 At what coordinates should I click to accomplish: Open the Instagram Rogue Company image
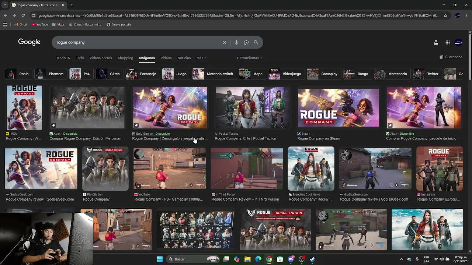[440, 169]
